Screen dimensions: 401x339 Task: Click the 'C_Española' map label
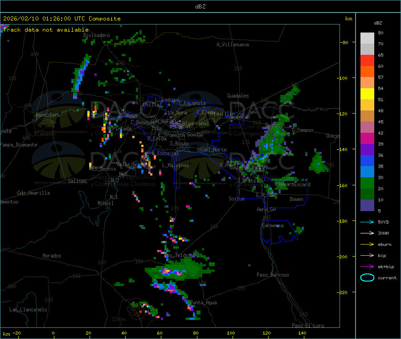pyautogui.click(x=192, y=103)
